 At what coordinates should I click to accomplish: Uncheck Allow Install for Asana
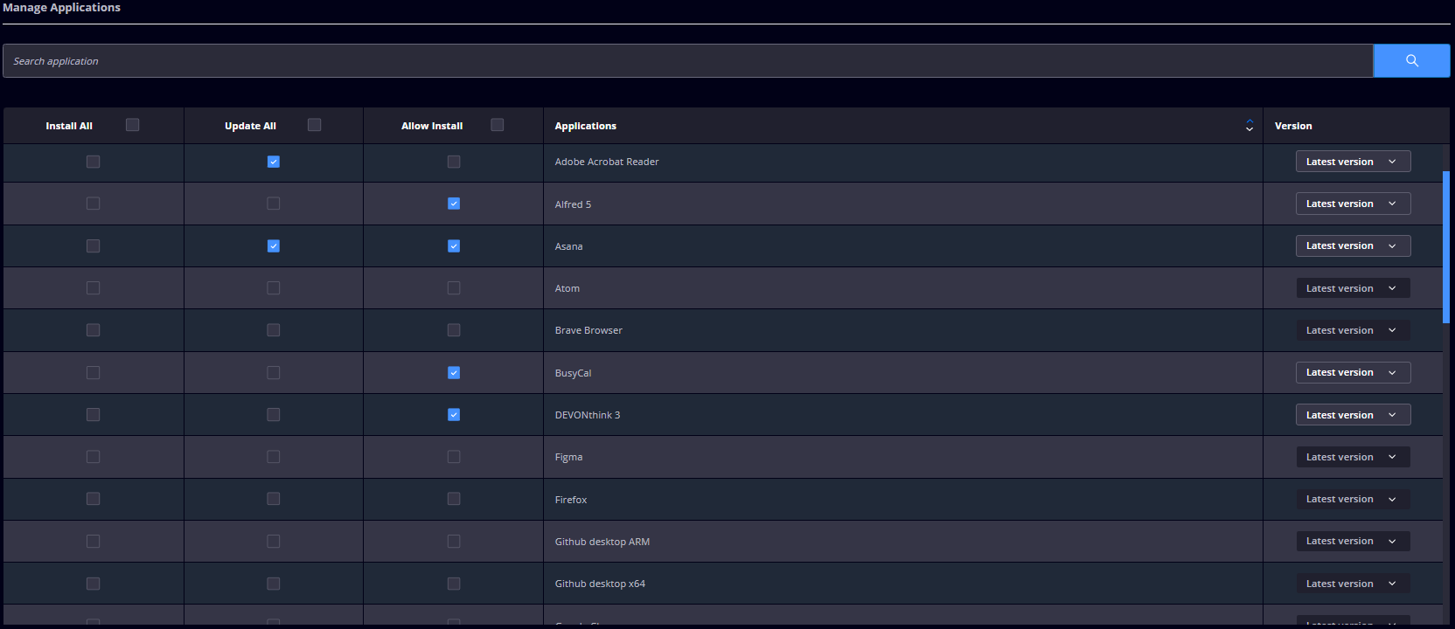454,246
